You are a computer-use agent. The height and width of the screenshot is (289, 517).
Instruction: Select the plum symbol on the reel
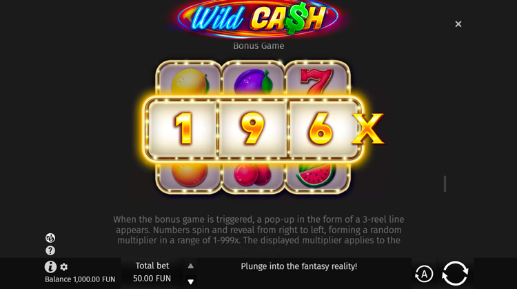(253, 81)
